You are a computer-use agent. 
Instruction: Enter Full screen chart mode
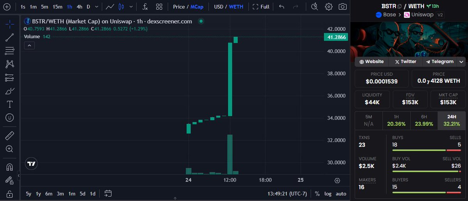click(261, 7)
